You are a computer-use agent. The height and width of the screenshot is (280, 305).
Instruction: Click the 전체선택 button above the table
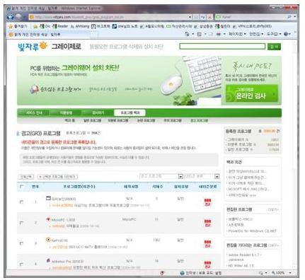pyautogui.click(x=26, y=177)
